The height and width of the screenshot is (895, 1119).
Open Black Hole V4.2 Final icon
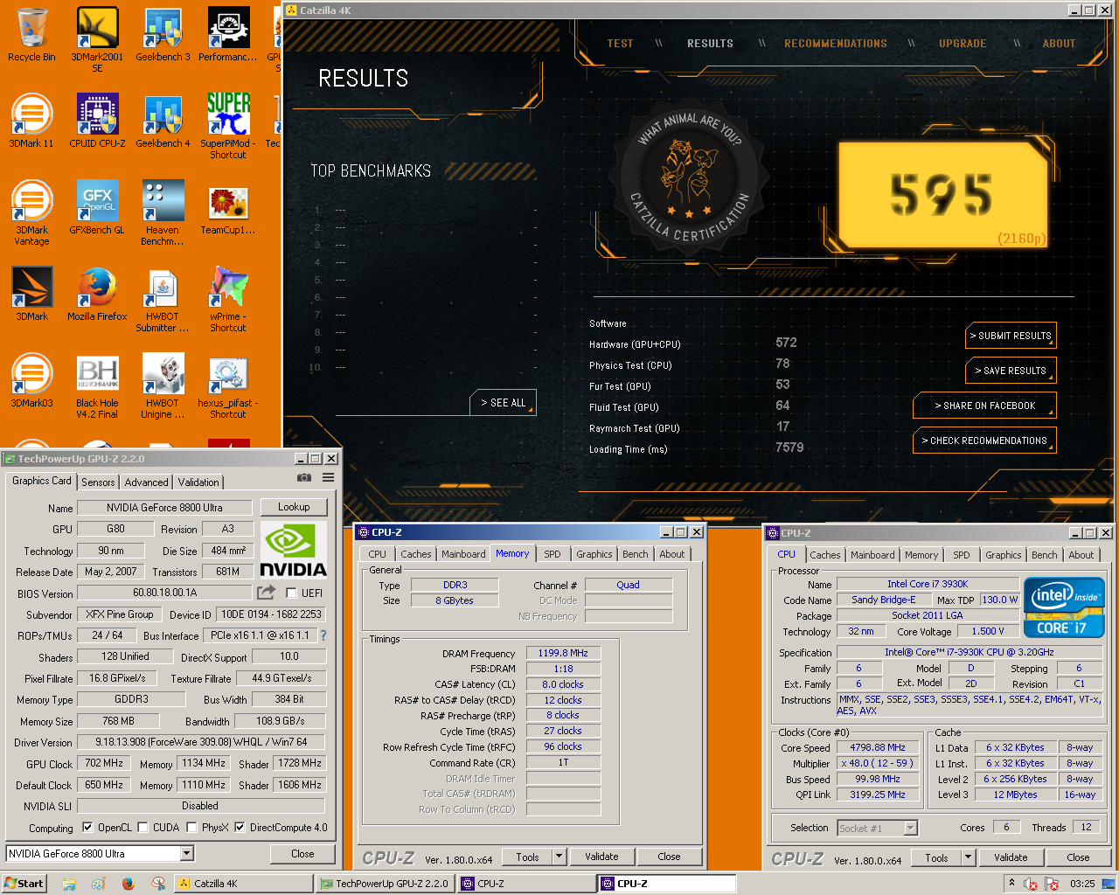pyautogui.click(x=97, y=386)
